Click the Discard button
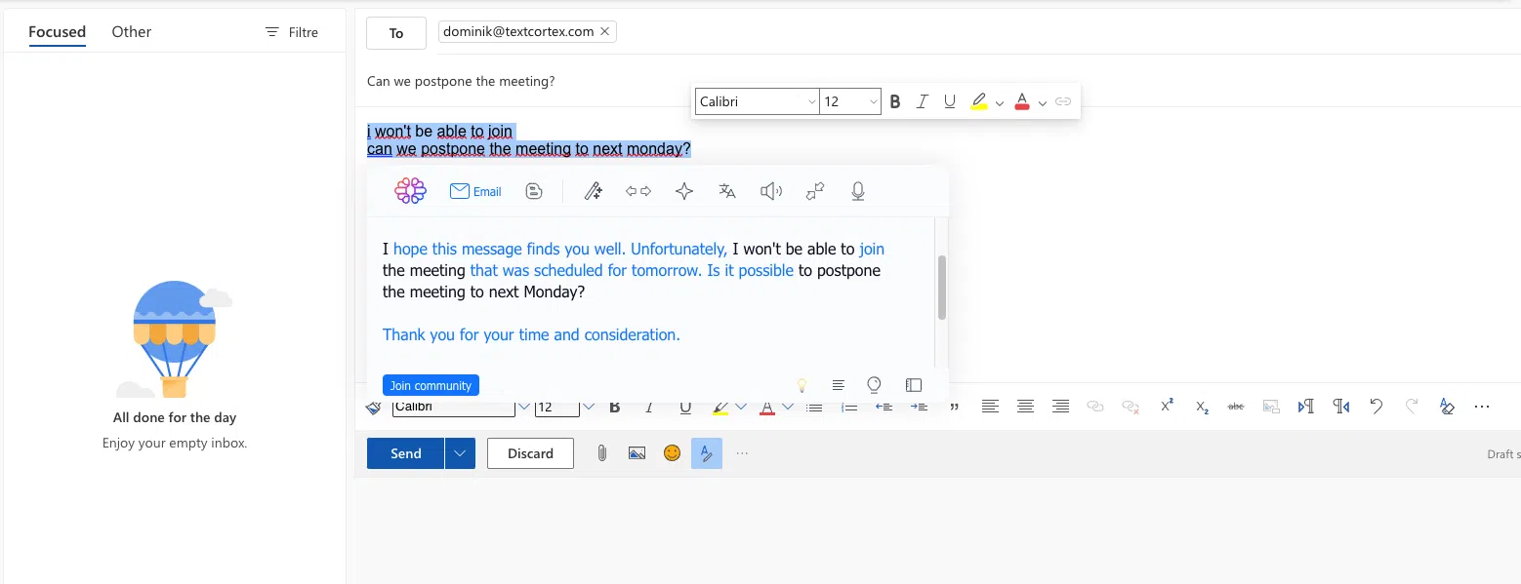 pyautogui.click(x=530, y=453)
